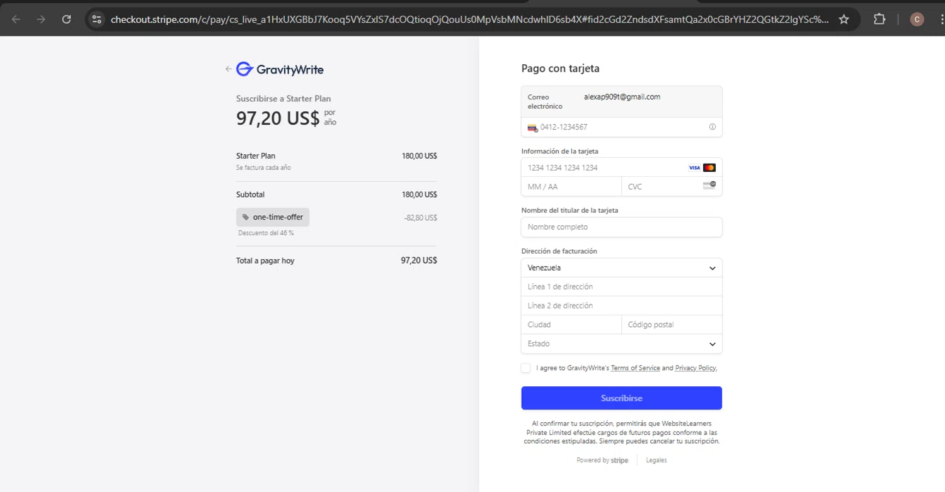This screenshot has width=945, height=492.
Task: Click the Total a pagar hoy label
Action: [265, 260]
